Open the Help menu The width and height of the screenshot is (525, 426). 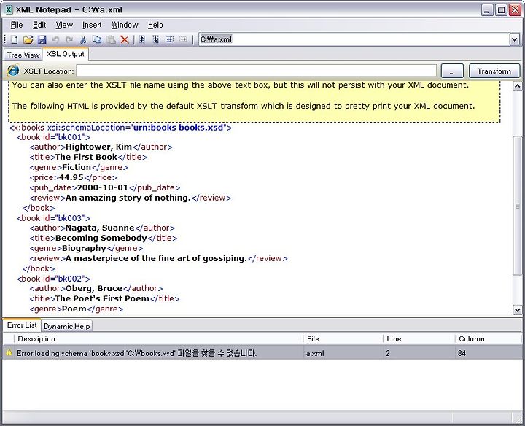pyautogui.click(x=155, y=25)
